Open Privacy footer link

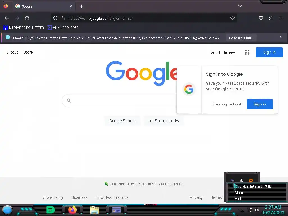[196, 197]
